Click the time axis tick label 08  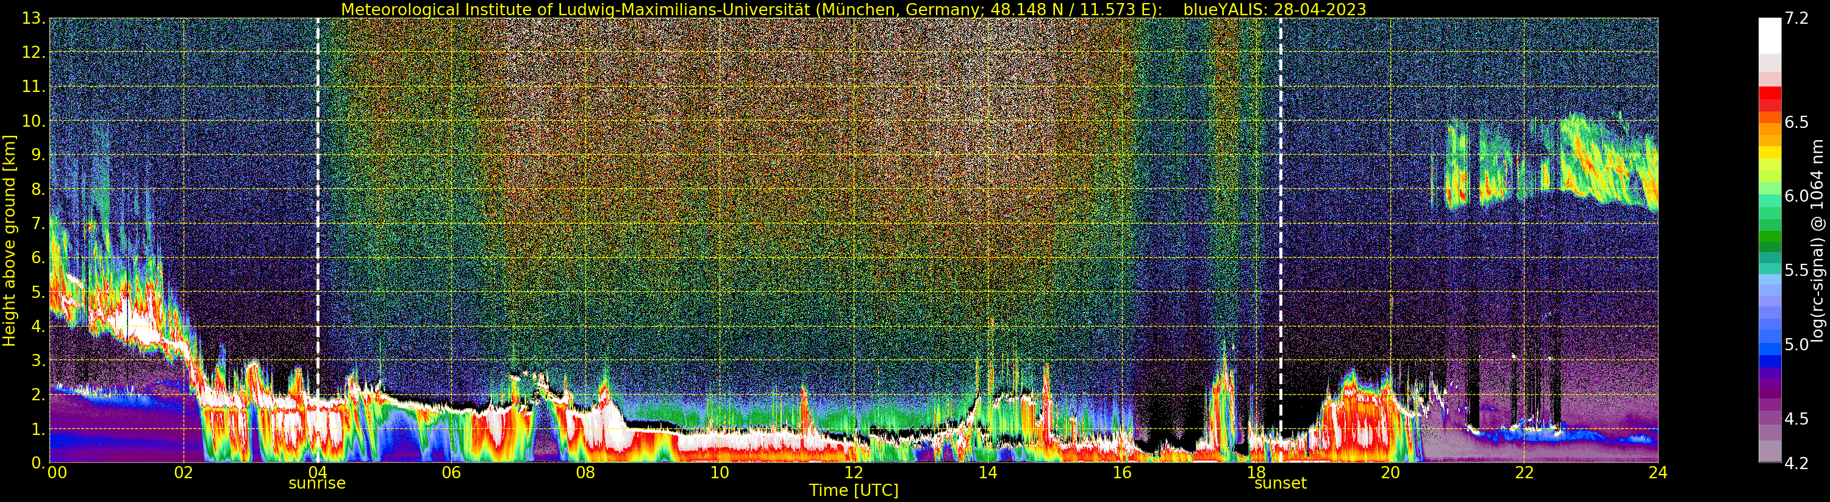coord(585,473)
